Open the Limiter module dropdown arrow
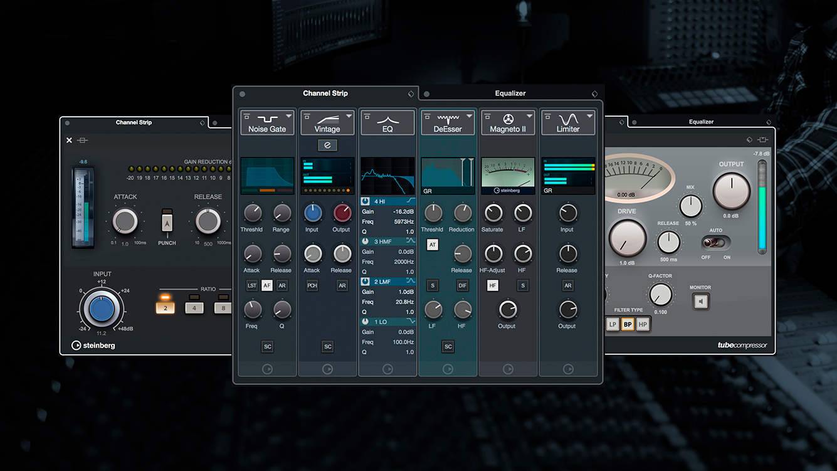This screenshot has height=471, width=837. (589, 116)
